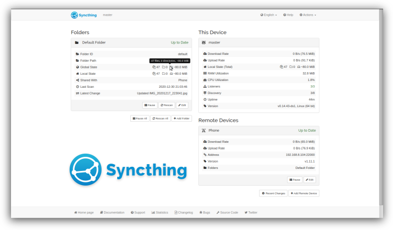The height and width of the screenshot is (230, 393).
Task: Click the arrows icon for Latest Change
Action: [x=77, y=93]
